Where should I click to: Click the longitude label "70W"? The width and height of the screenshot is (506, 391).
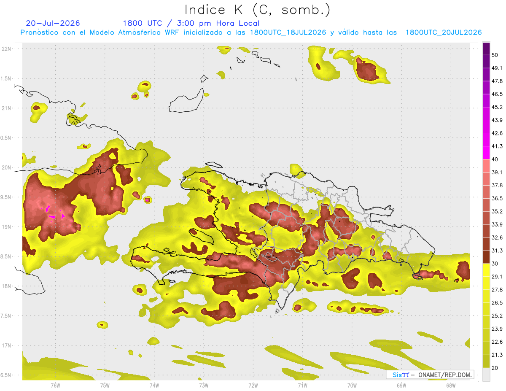(x=352, y=386)
